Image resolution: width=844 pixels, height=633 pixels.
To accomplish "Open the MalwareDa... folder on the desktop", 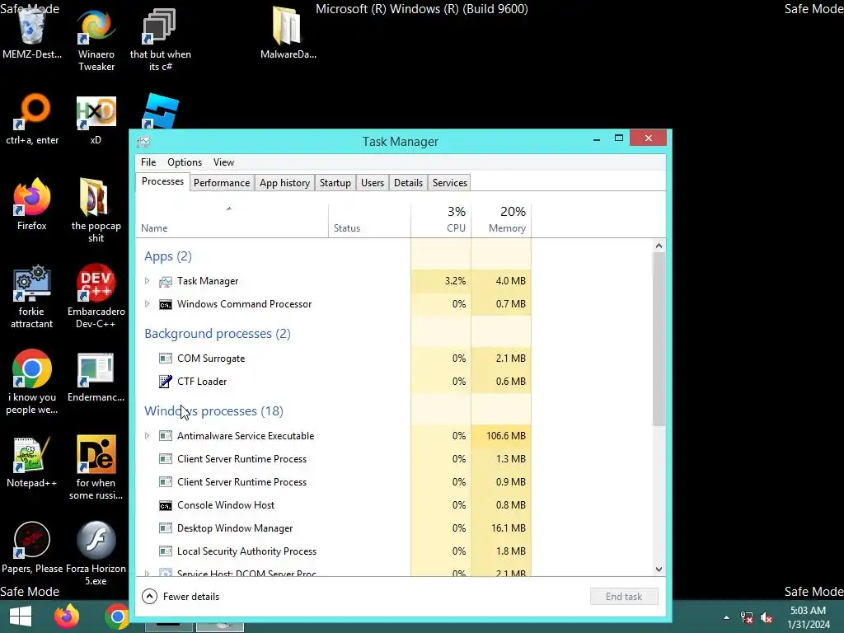I will 288,33.
